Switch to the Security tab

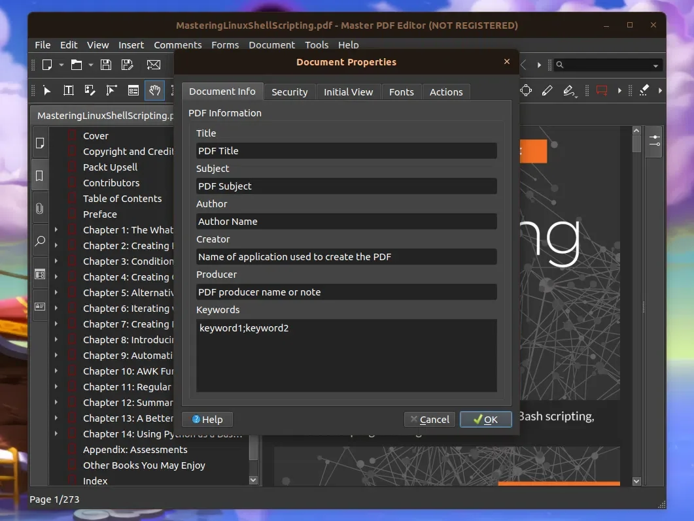(290, 92)
